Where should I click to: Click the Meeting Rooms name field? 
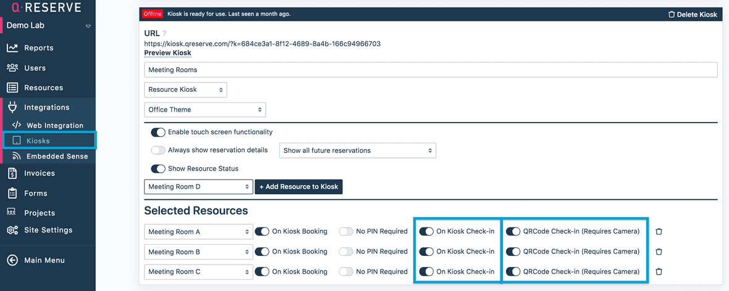pos(430,70)
